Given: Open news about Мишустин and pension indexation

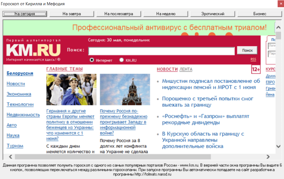Looking at the screenshot, I should (211, 84).
